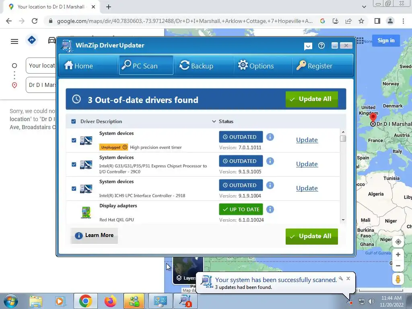Click the info icon for High precision event timer
The width and height of the screenshot is (412, 309).
click(270, 137)
